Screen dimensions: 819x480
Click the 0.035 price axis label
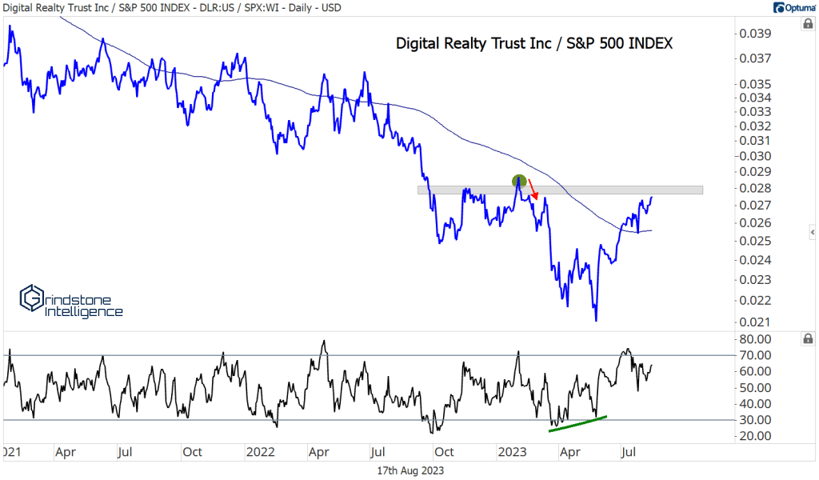(755, 84)
